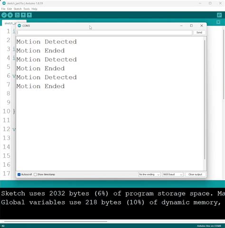Open the Edit menu

[x=9, y=9]
